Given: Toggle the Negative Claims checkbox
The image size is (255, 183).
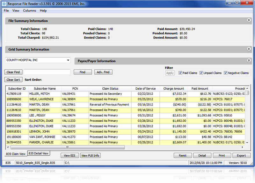Looking at the screenshot, I should pos(226,73).
